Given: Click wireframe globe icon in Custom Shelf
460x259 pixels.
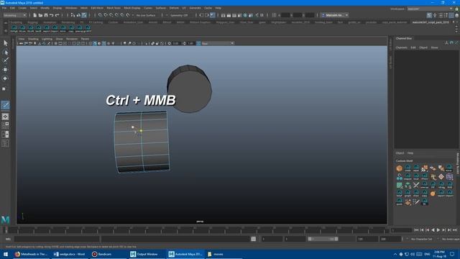Looking at the screenshot, I should (449, 177).
